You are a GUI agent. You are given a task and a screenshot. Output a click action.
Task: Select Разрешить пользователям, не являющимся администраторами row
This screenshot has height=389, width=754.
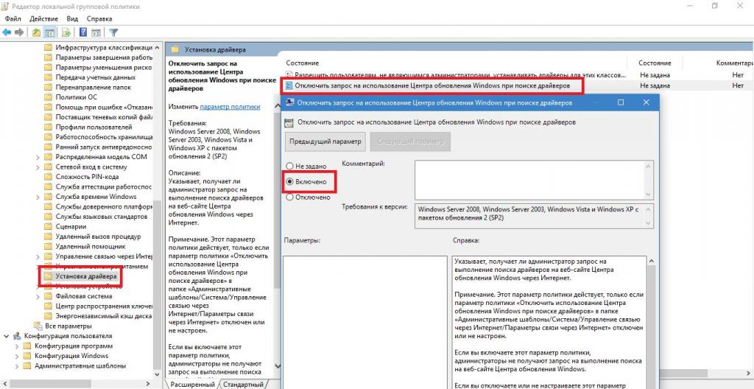pos(460,75)
